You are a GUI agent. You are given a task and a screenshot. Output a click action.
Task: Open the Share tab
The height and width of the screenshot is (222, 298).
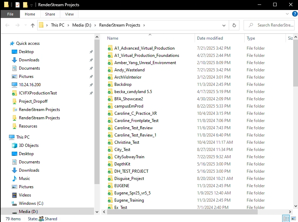pos(50,14)
